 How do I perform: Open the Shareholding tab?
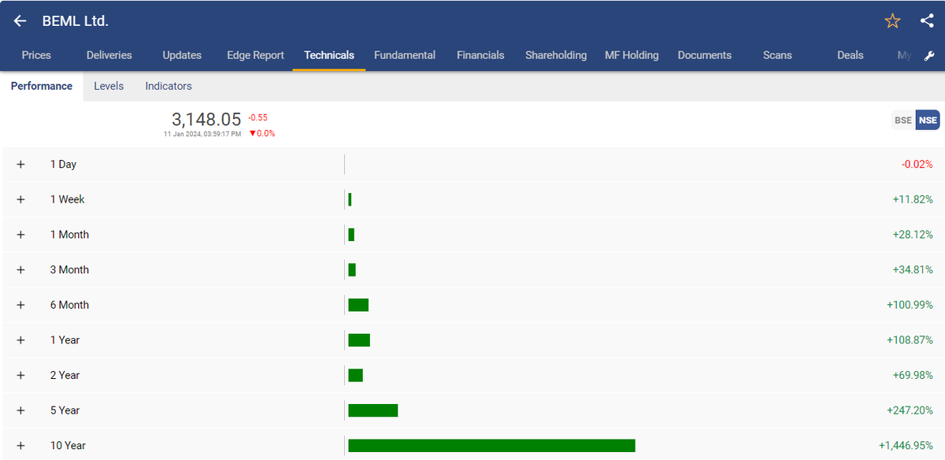coord(556,55)
